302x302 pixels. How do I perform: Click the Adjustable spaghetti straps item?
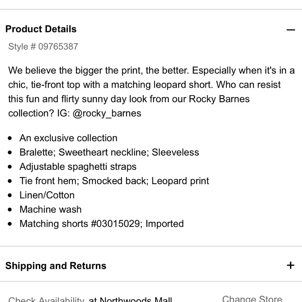(78, 167)
